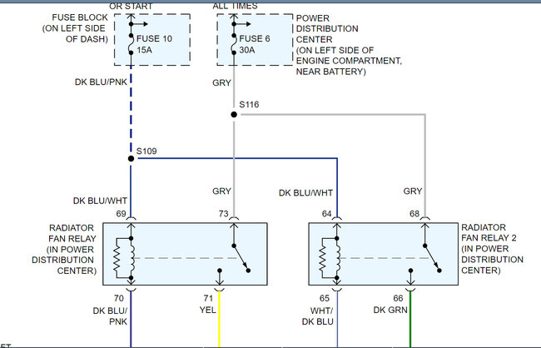Click pin number 69

pyautogui.click(x=121, y=214)
